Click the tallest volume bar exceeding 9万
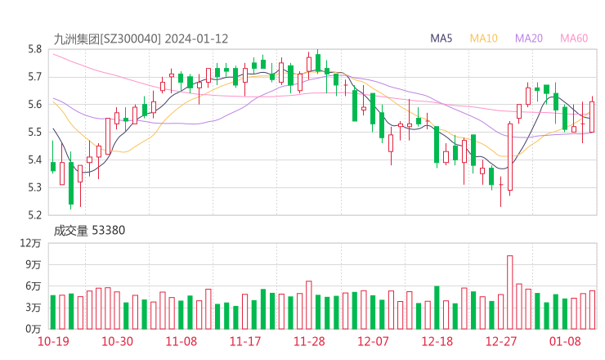The image size is (605, 360). [x=509, y=292]
